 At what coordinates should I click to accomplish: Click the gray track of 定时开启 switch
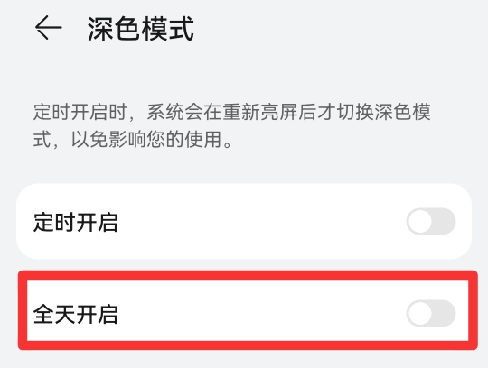(444, 221)
